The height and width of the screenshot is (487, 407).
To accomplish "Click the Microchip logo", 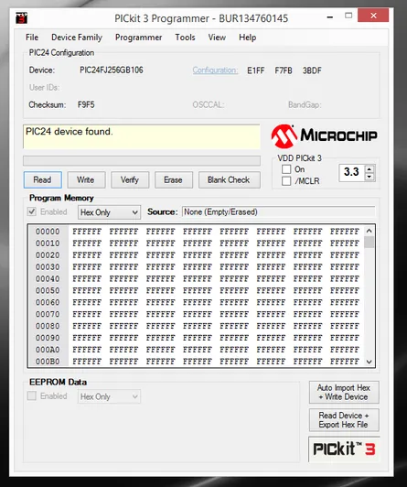I will (324, 135).
